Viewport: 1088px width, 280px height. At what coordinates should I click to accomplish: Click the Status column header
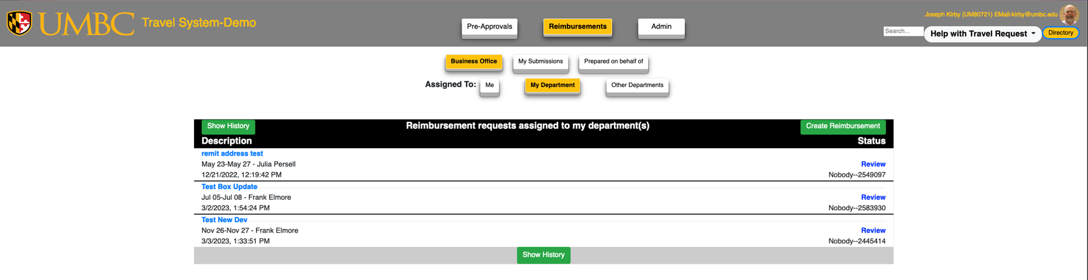click(x=872, y=141)
